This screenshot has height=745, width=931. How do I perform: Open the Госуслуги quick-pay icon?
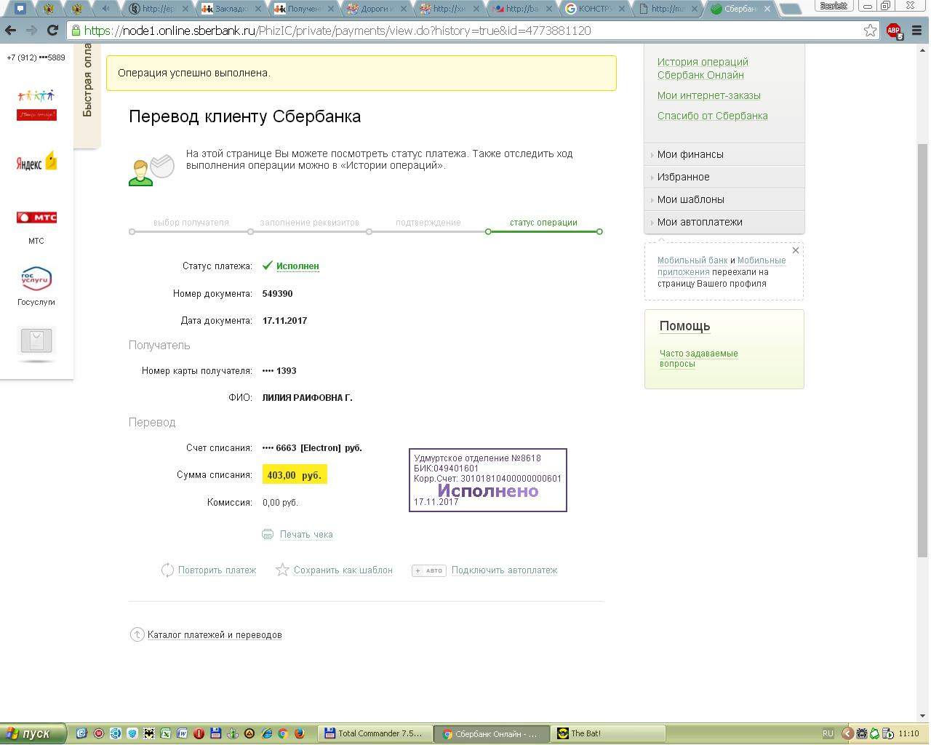pyautogui.click(x=36, y=279)
